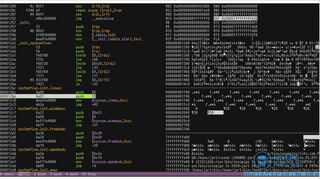Click the RDI register value

click(192, 6)
